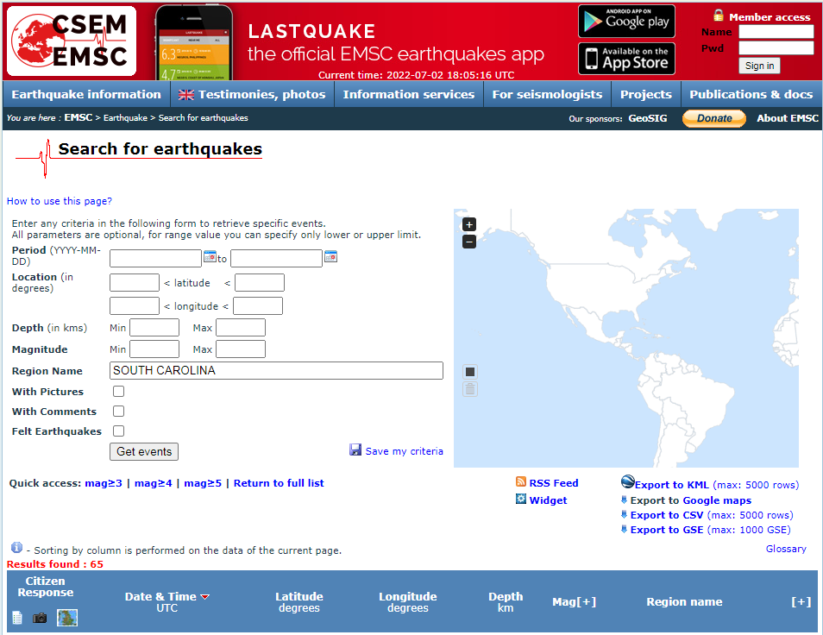The width and height of the screenshot is (823, 635).
Task: Click the Export to KML globe icon
Action: pos(628,481)
